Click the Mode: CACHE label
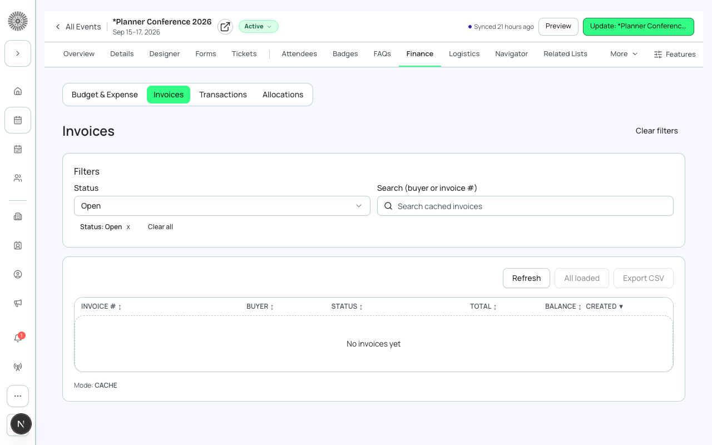 click(x=96, y=385)
